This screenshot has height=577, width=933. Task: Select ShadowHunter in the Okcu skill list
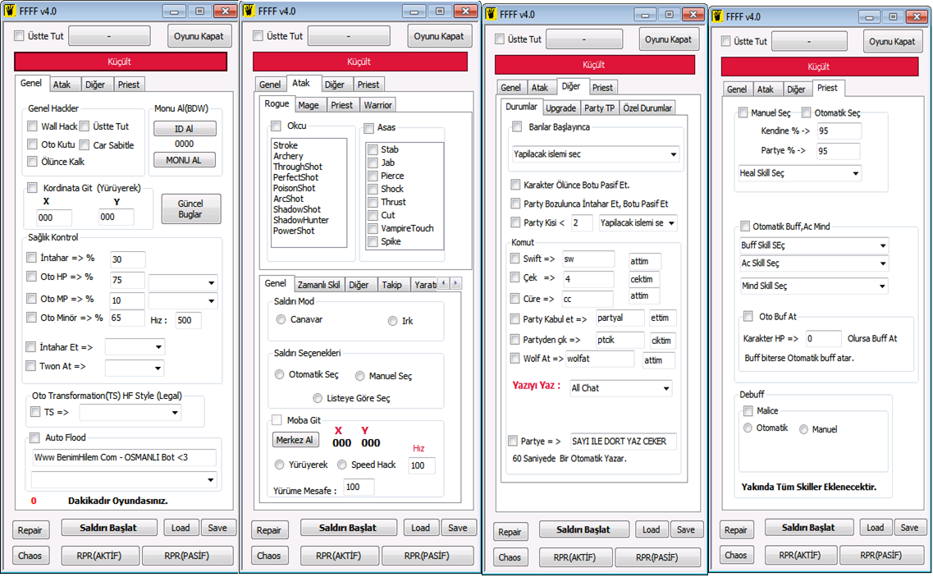tap(301, 220)
